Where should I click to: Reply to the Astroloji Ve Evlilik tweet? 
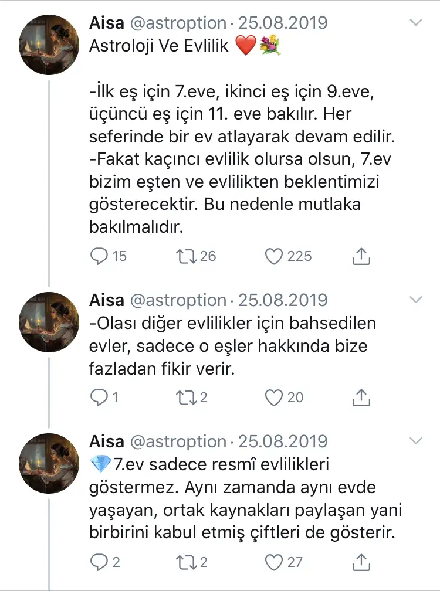pos(100,256)
